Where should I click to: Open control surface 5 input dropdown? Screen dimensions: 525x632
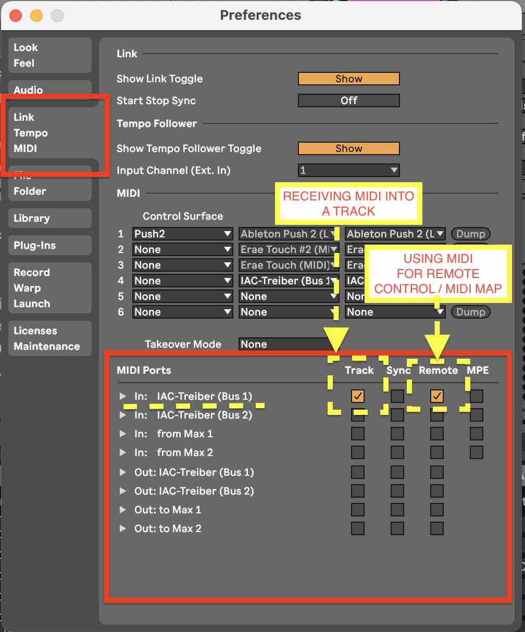point(289,296)
